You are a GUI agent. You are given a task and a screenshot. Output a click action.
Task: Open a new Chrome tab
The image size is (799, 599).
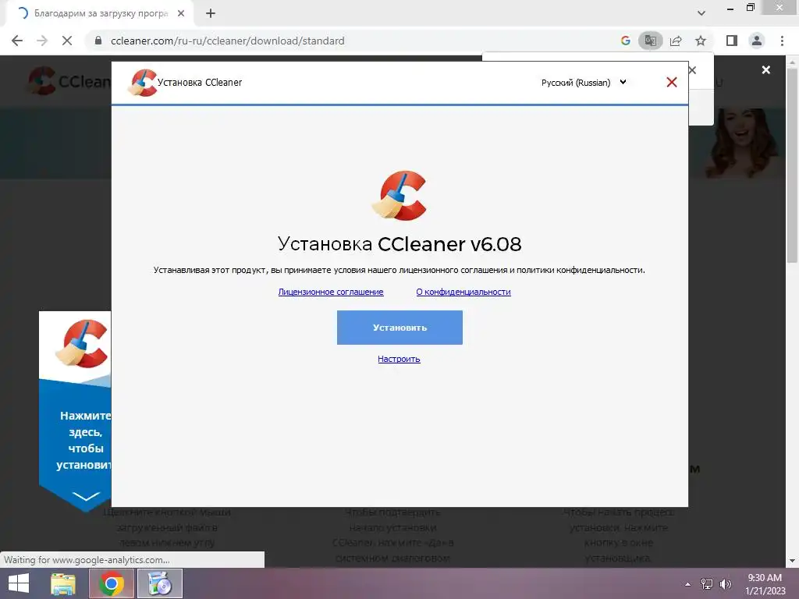coord(211,14)
